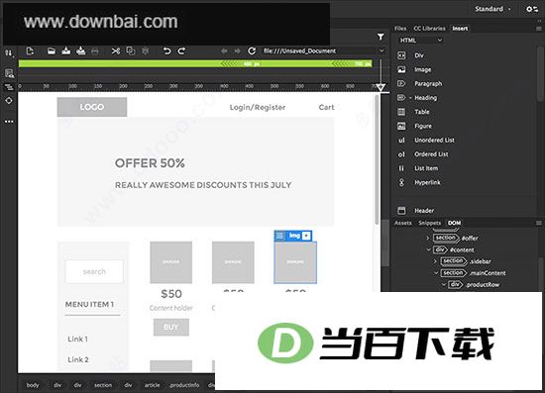Viewport: 545px width, 393px height.
Task: Select the highlighted third product image
Action: pyautogui.click(x=295, y=262)
